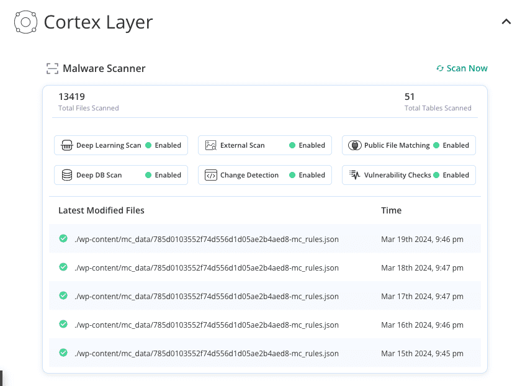This screenshot has height=386, width=525.
Task: Click the Mar 19th 2024, 9:46 pm timestamp
Action: [422, 240]
